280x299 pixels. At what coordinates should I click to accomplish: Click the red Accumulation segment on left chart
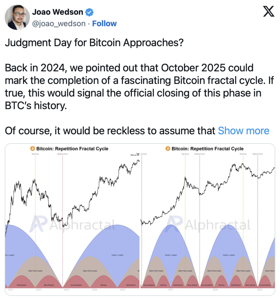[x=76, y=283]
